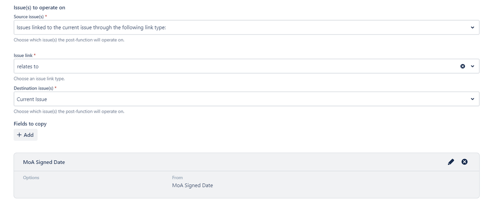
Task: Click the "Options" column label
Action: click(31, 178)
